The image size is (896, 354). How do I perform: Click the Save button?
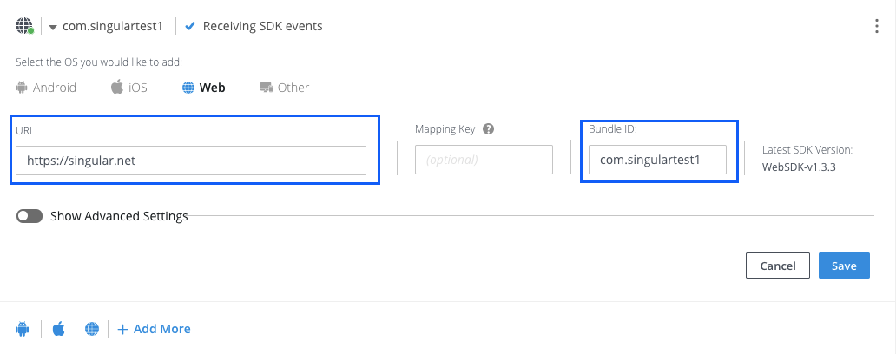pos(843,265)
